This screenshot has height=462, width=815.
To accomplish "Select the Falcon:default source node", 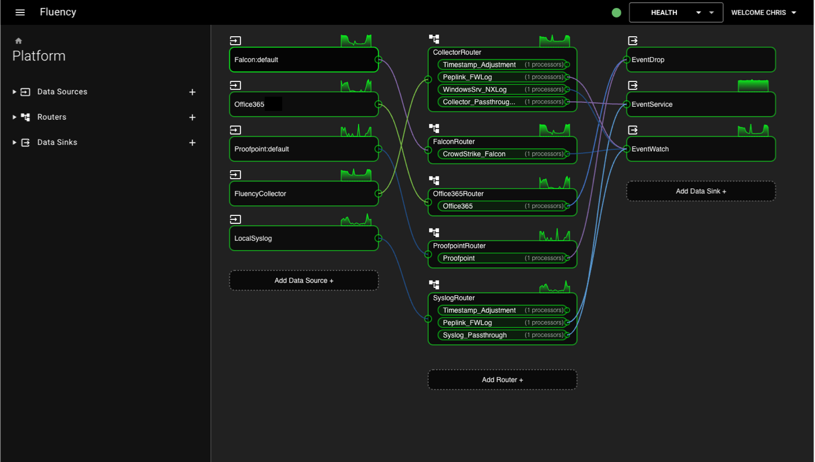I will point(304,59).
